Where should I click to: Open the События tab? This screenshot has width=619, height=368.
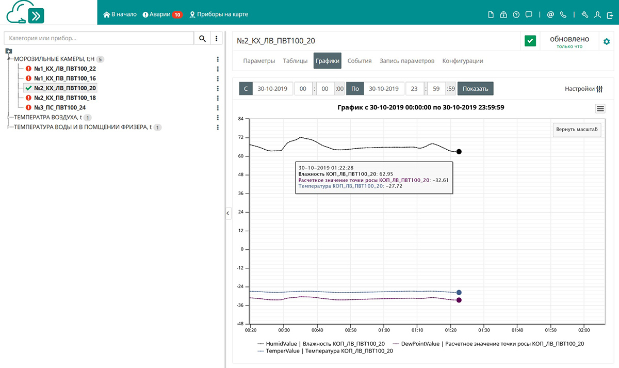point(360,60)
